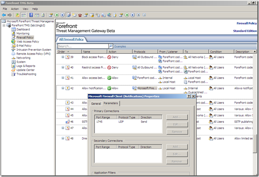Collapse rule 39 row expander
259x177 pixels.
click(x=63, y=57)
